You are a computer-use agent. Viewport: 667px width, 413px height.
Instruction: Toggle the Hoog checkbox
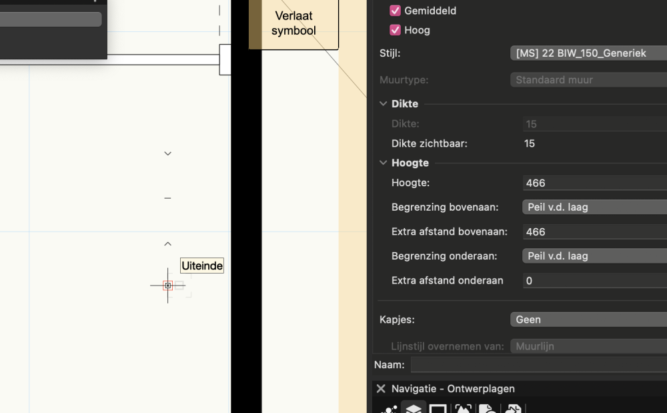pyautogui.click(x=395, y=30)
